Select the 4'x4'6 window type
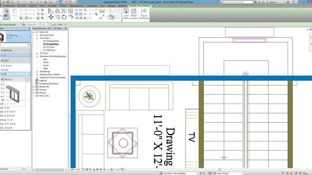Screen dimensions: 312x175 coord(15,74)
